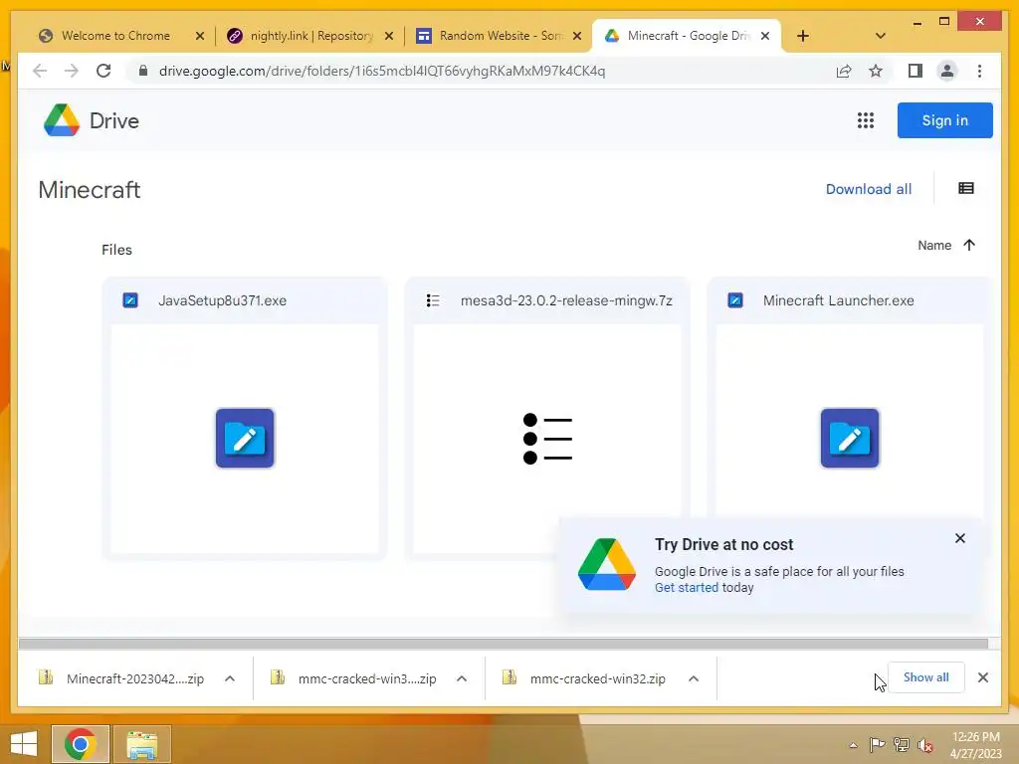Open the Google apps grid
The image size is (1019, 764).
pos(865,120)
